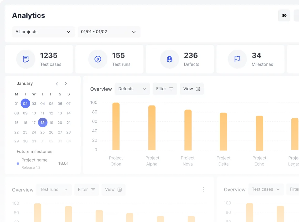299x222 pixels.
Task: Click View button in Test runs overview
Action: [x=113, y=189]
